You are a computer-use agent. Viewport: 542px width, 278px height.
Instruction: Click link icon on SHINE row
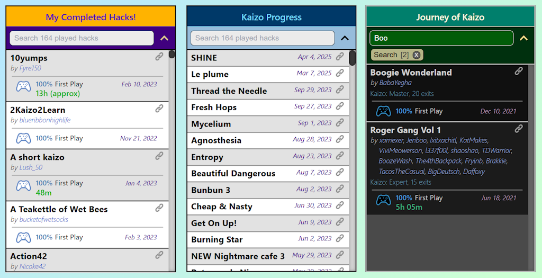[x=340, y=57]
